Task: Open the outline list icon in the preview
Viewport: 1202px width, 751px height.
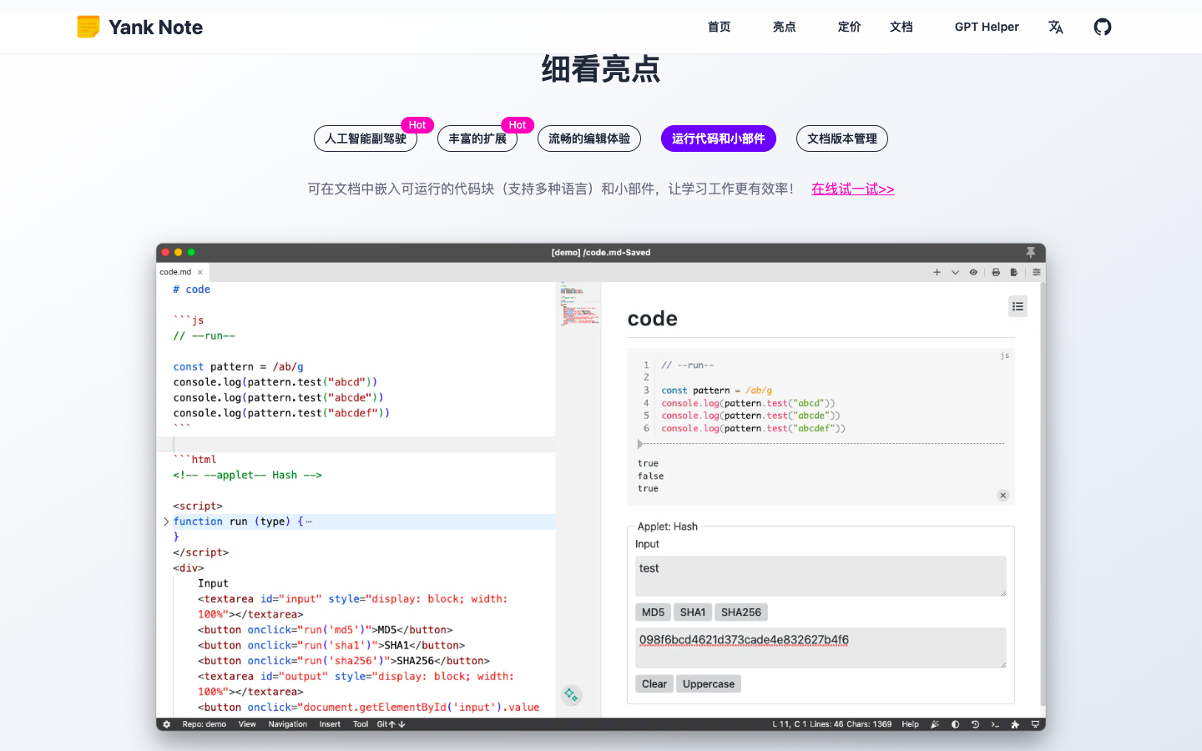Action: pyautogui.click(x=1018, y=306)
